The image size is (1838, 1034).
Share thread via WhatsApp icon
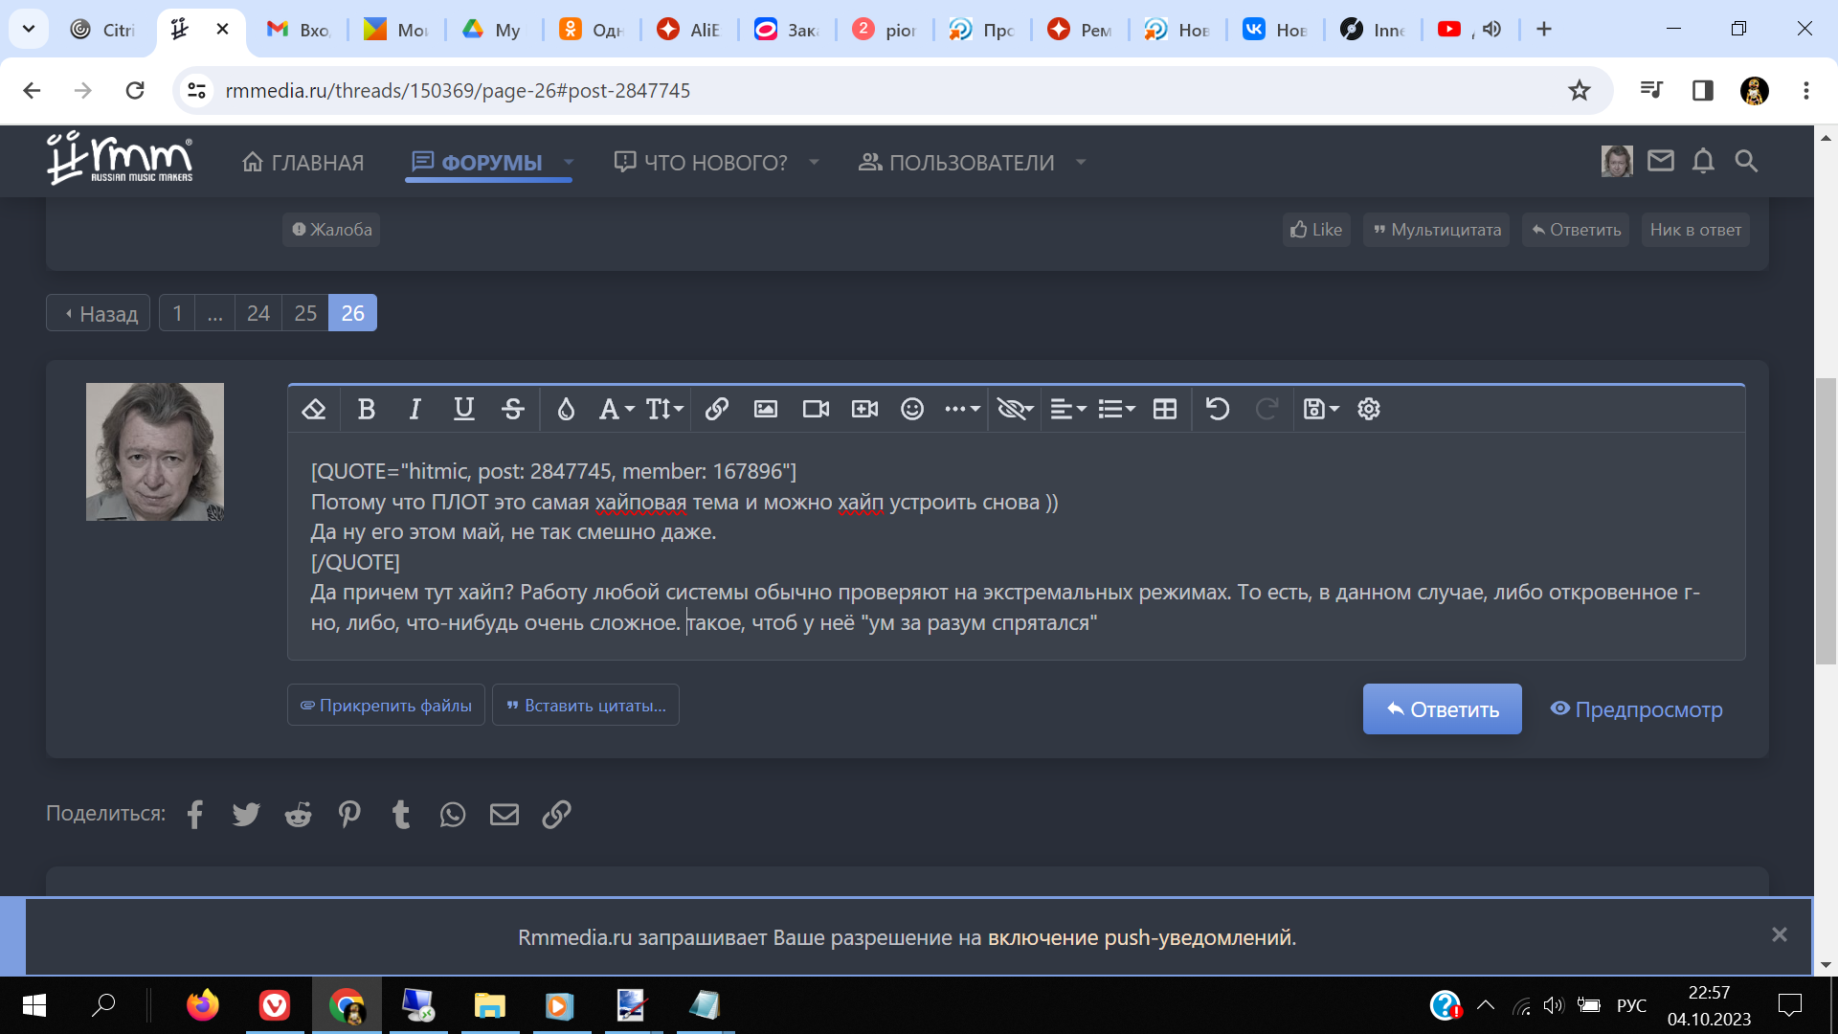453,815
